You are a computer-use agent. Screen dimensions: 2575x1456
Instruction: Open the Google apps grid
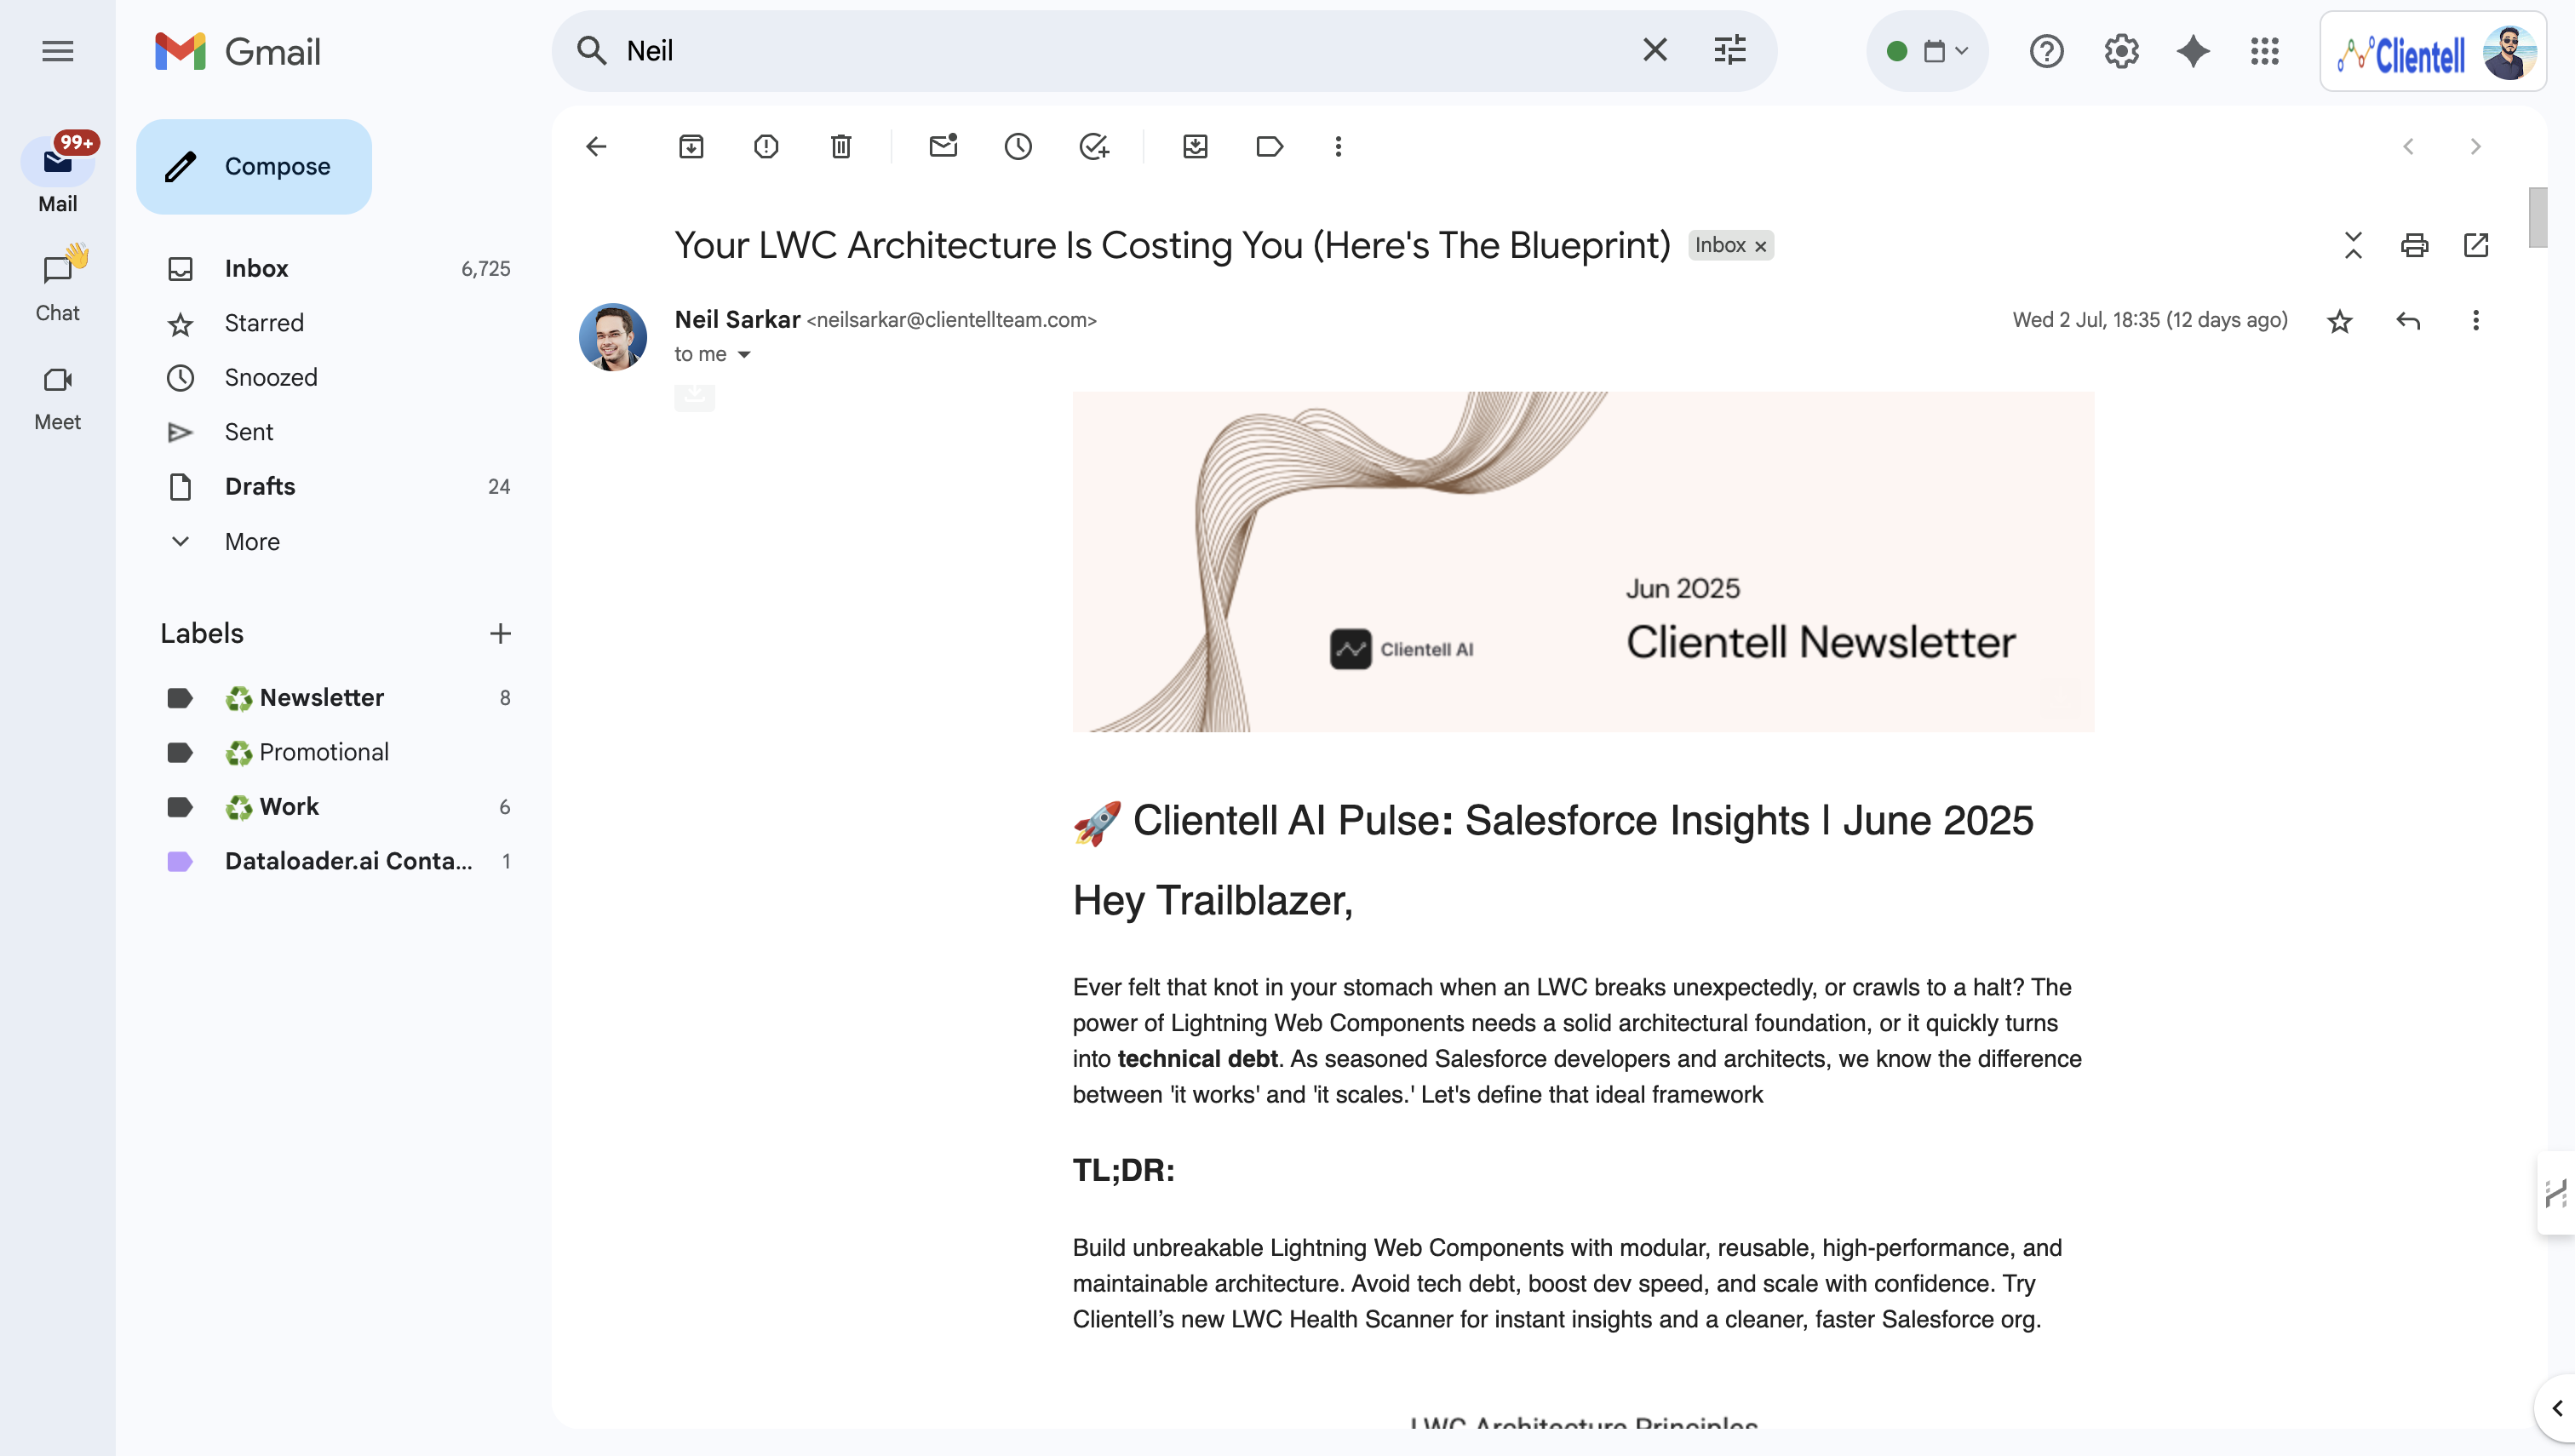(2265, 51)
